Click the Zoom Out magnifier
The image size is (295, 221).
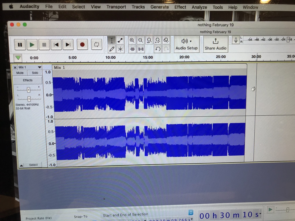point(141,40)
